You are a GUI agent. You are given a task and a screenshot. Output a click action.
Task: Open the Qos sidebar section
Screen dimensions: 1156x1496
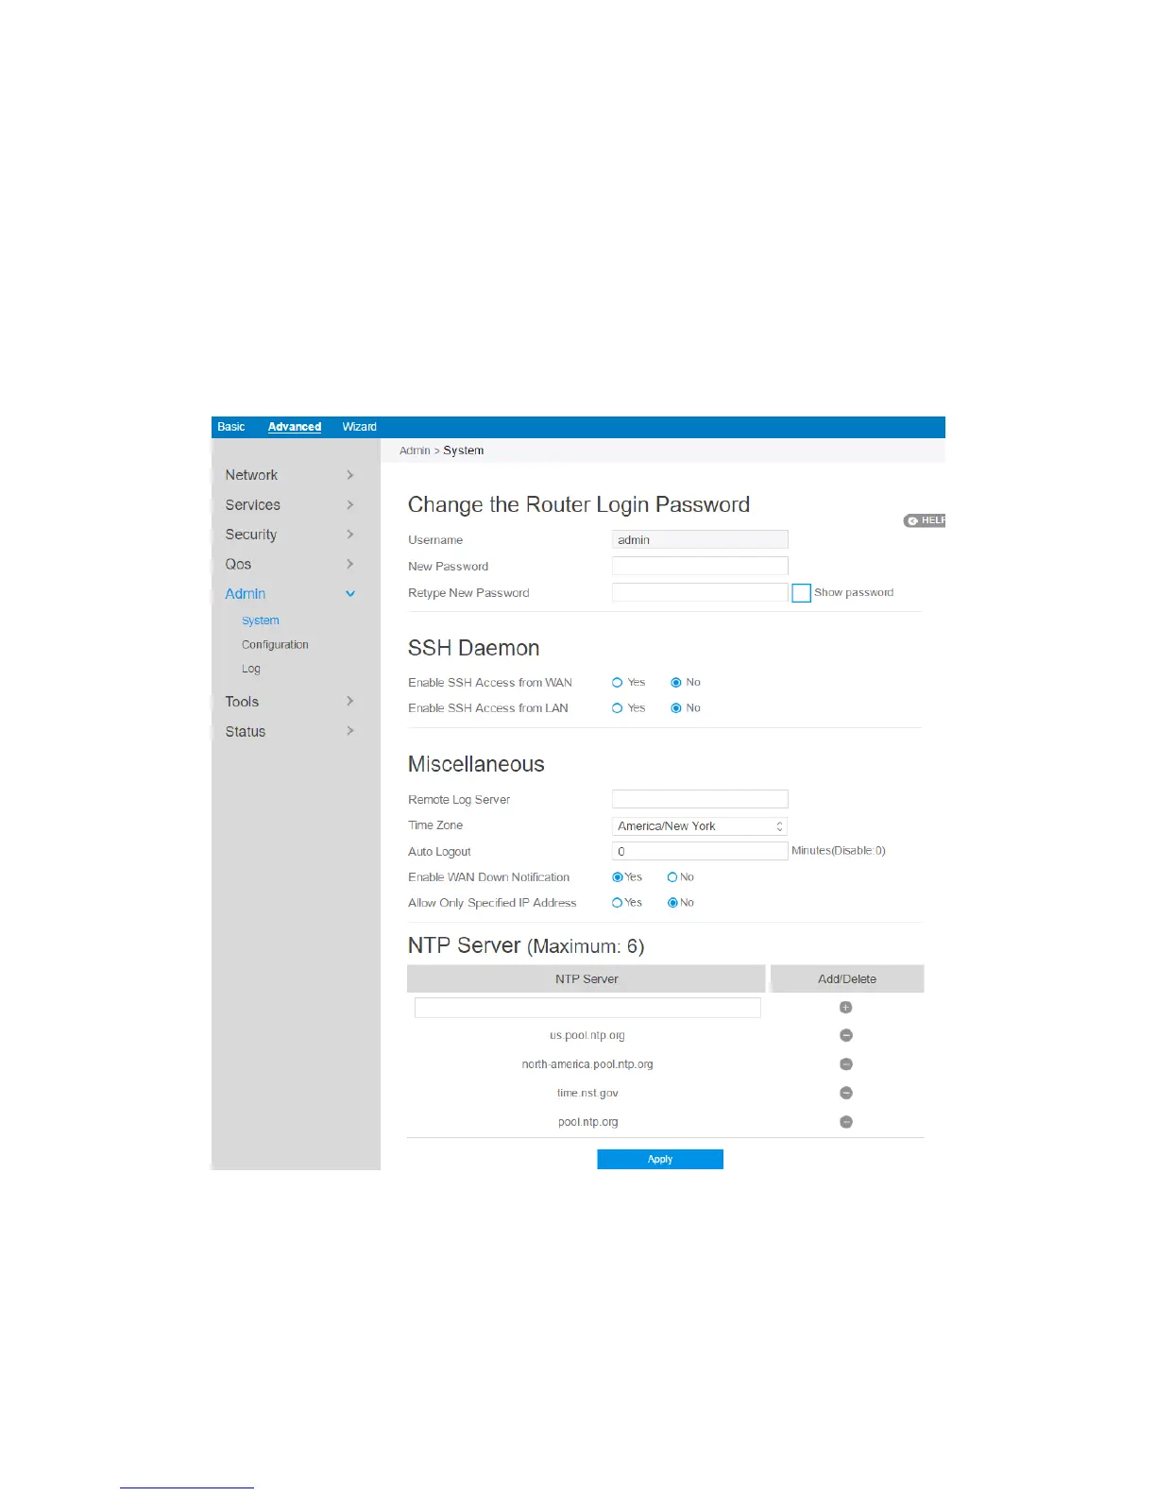point(238,564)
